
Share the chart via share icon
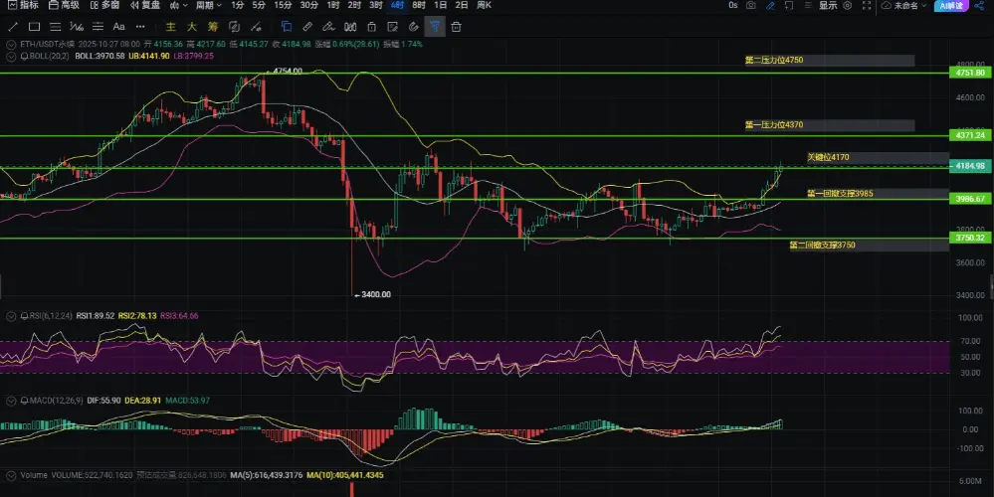click(x=979, y=5)
